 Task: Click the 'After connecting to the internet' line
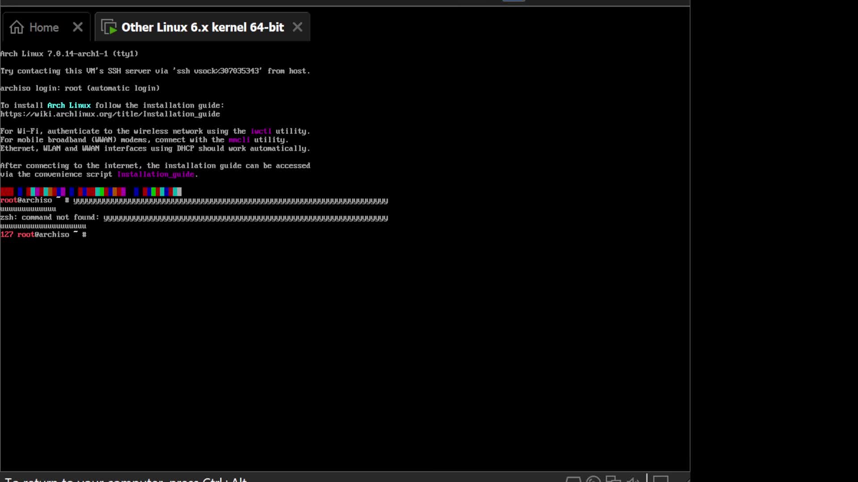[155, 166]
